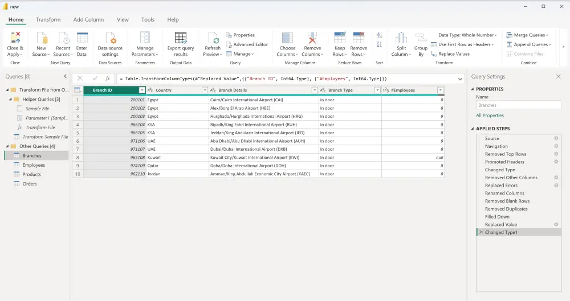This screenshot has height=301, width=570.
Task: Select row number 5 header
Action: coord(78,133)
